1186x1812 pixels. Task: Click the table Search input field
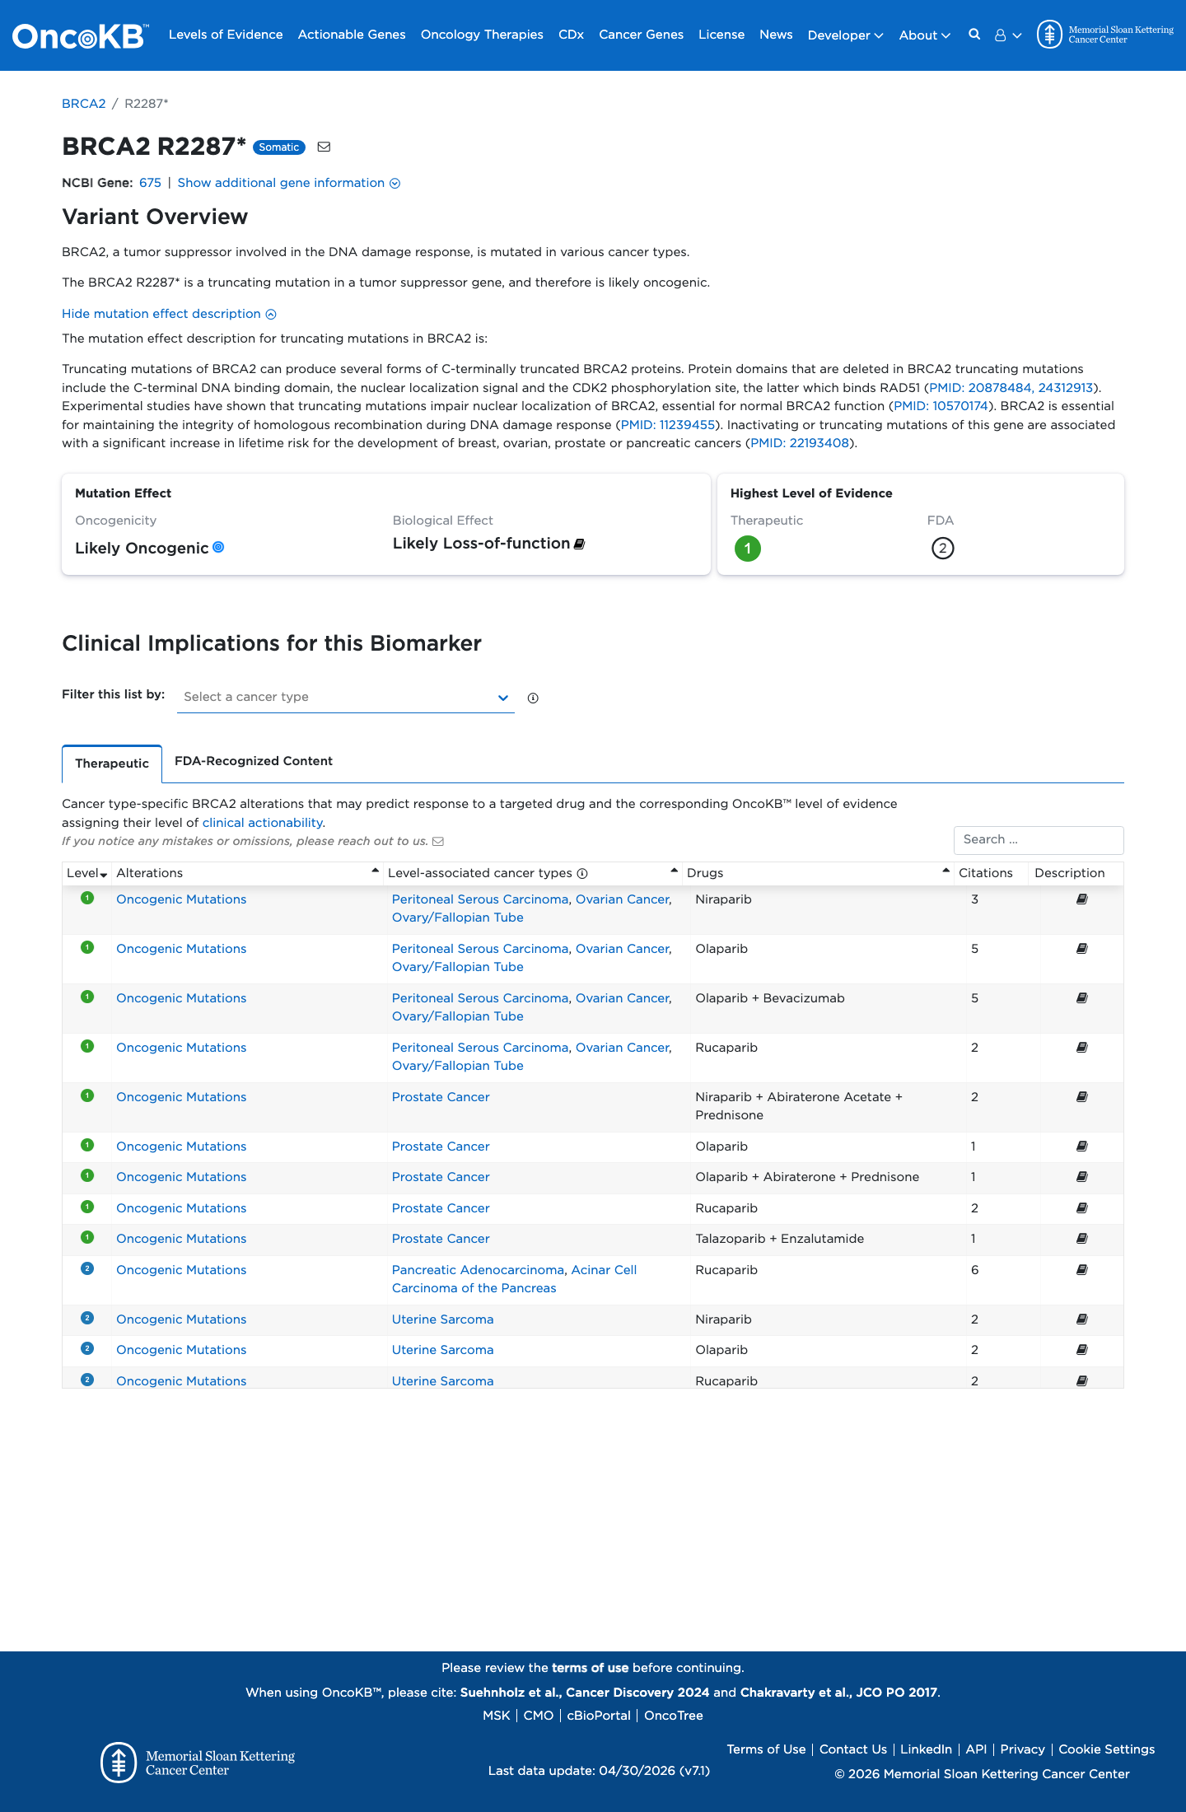1039,840
